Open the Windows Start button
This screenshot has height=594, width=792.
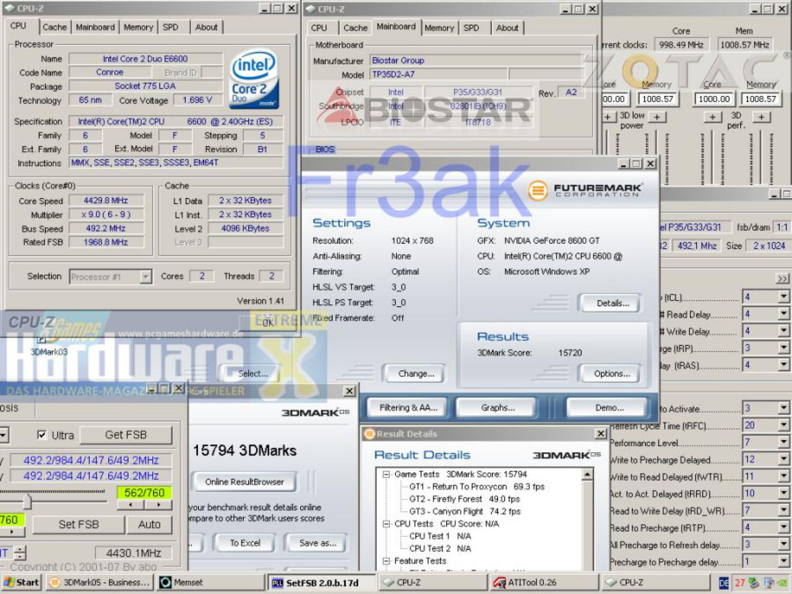[x=21, y=582]
